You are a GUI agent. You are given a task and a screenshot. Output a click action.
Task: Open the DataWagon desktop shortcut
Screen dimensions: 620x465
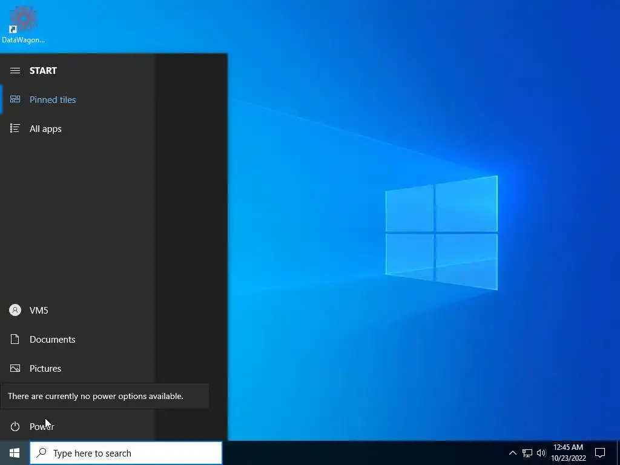tap(24, 24)
